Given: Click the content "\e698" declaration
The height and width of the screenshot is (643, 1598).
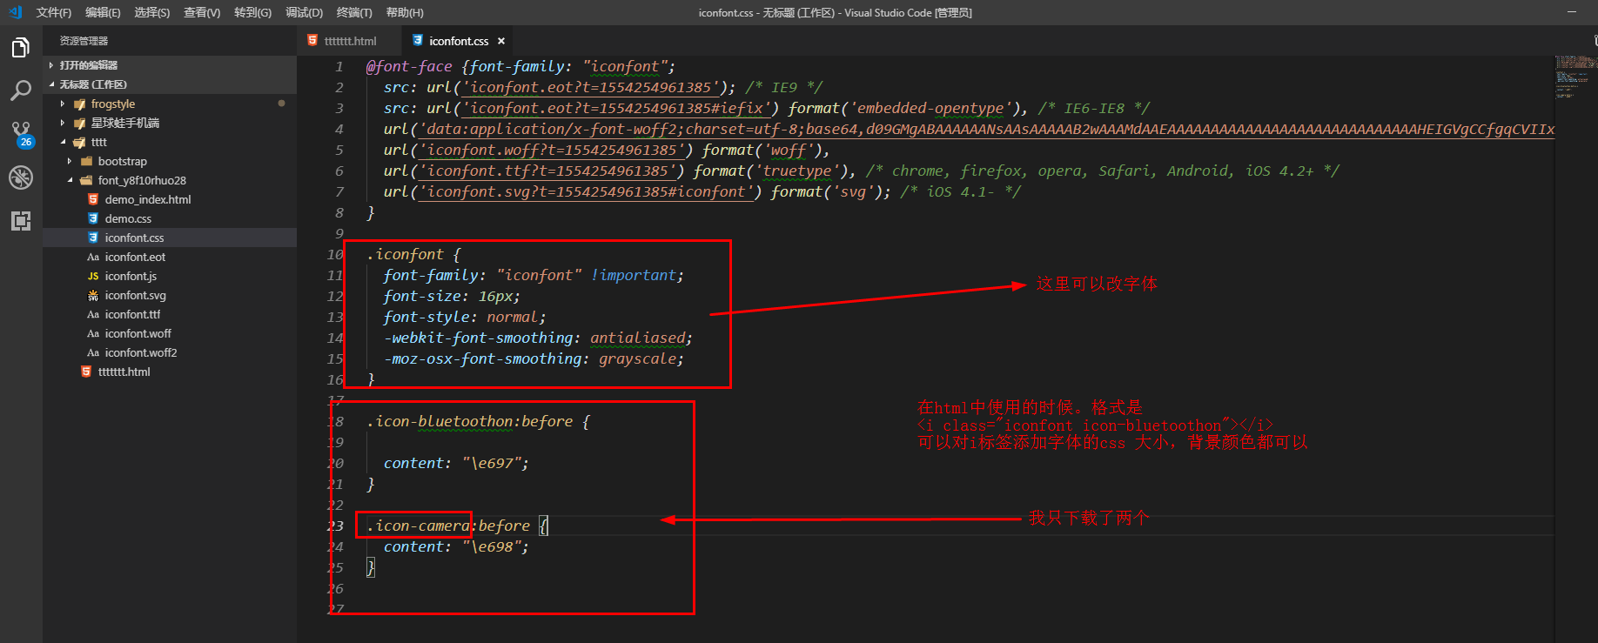Looking at the screenshot, I should point(456,546).
